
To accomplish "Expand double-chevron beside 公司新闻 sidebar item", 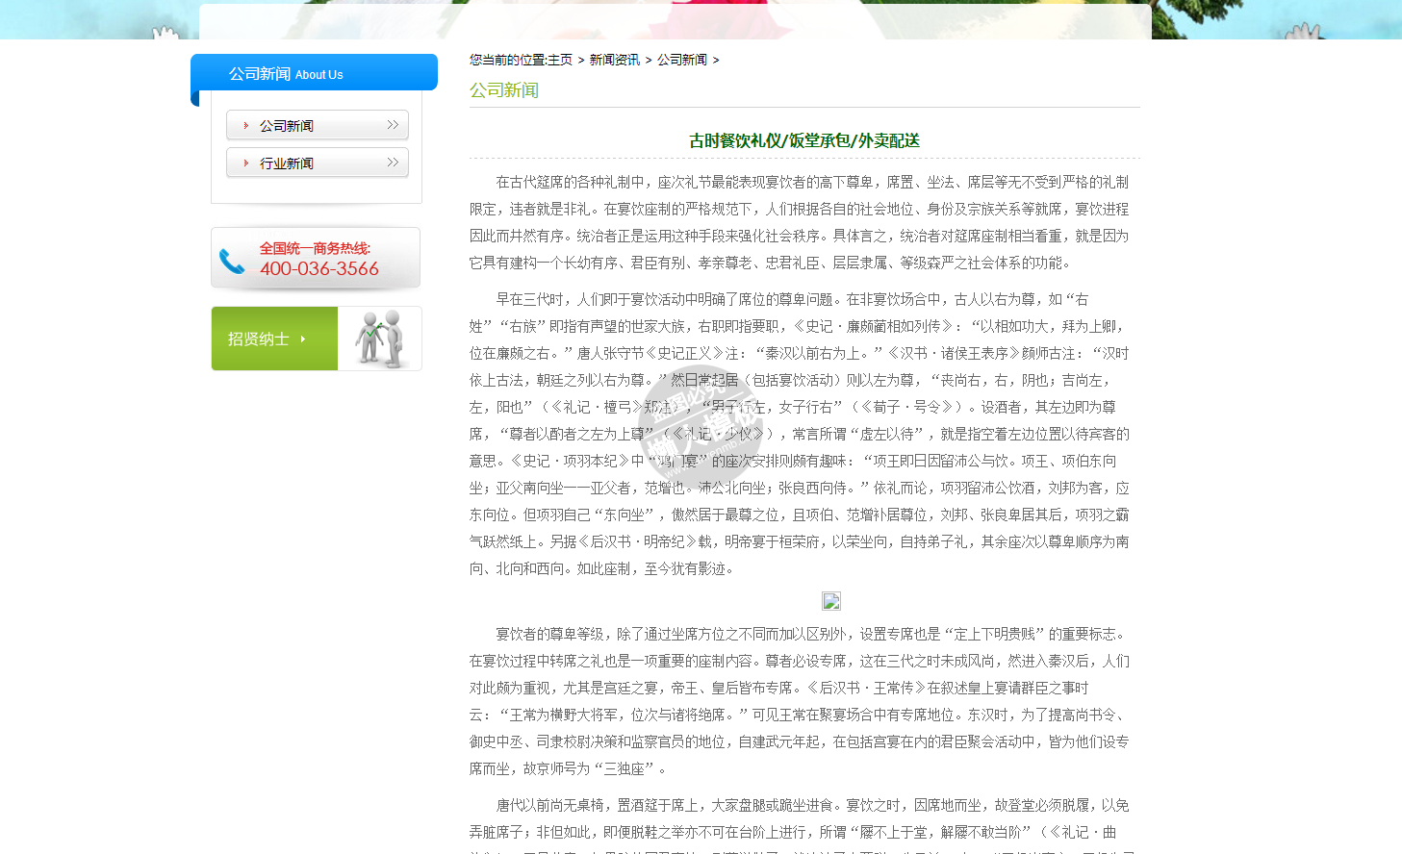I will coord(393,125).
